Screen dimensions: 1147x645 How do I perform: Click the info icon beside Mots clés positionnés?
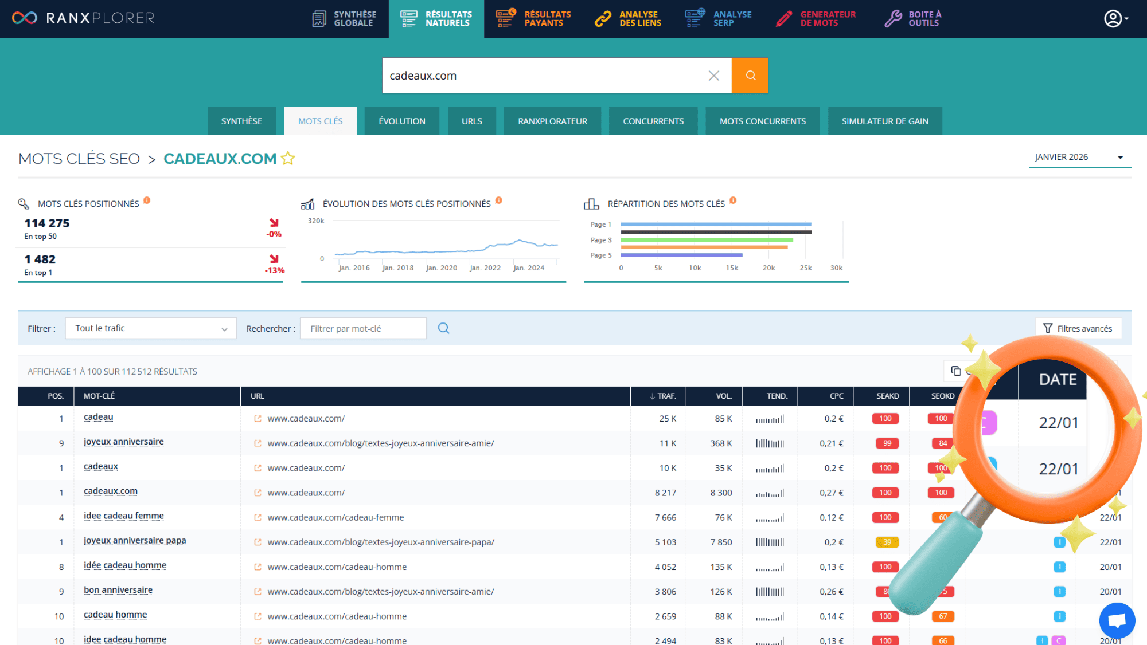147,200
